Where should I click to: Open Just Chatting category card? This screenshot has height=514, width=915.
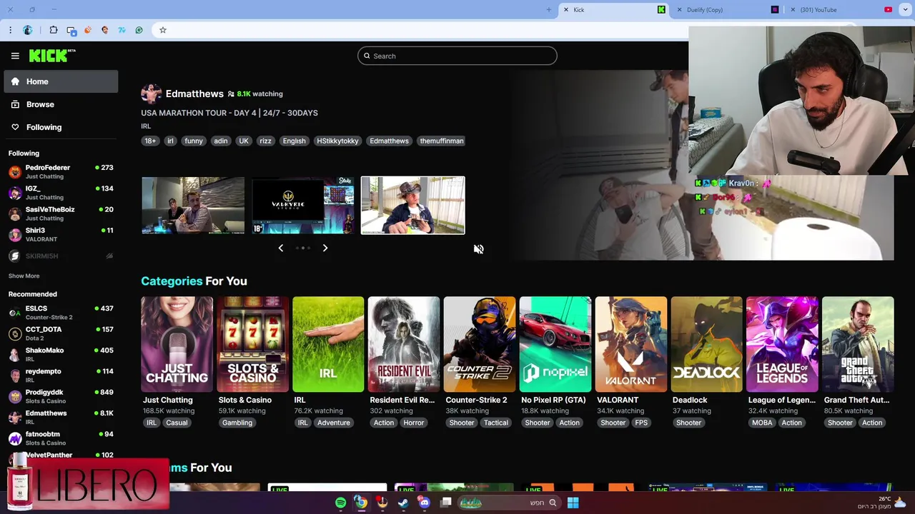click(177, 344)
